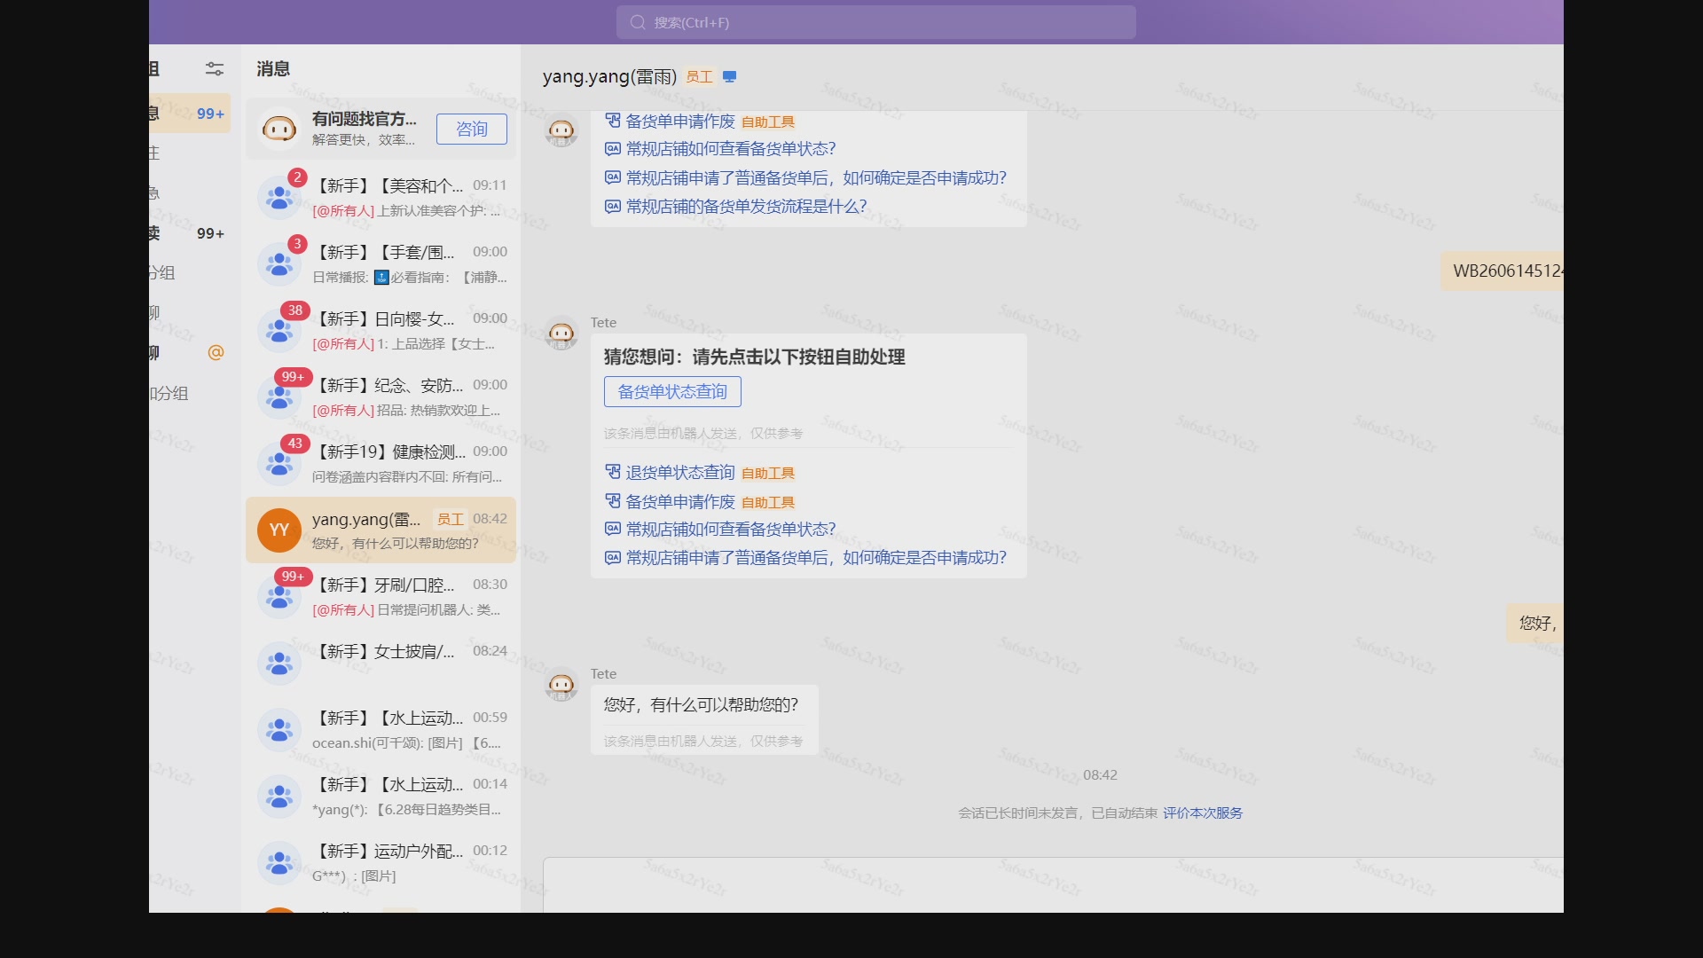Select sidebar item with black 99+

coord(190,233)
